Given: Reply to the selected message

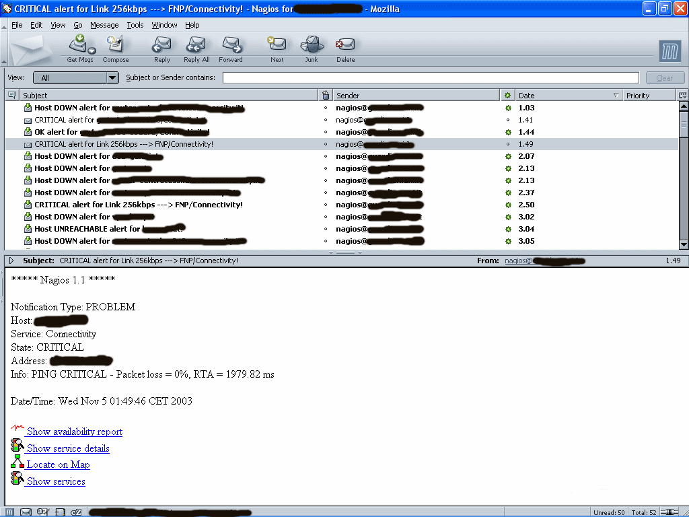Looking at the screenshot, I should pos(161,44).
